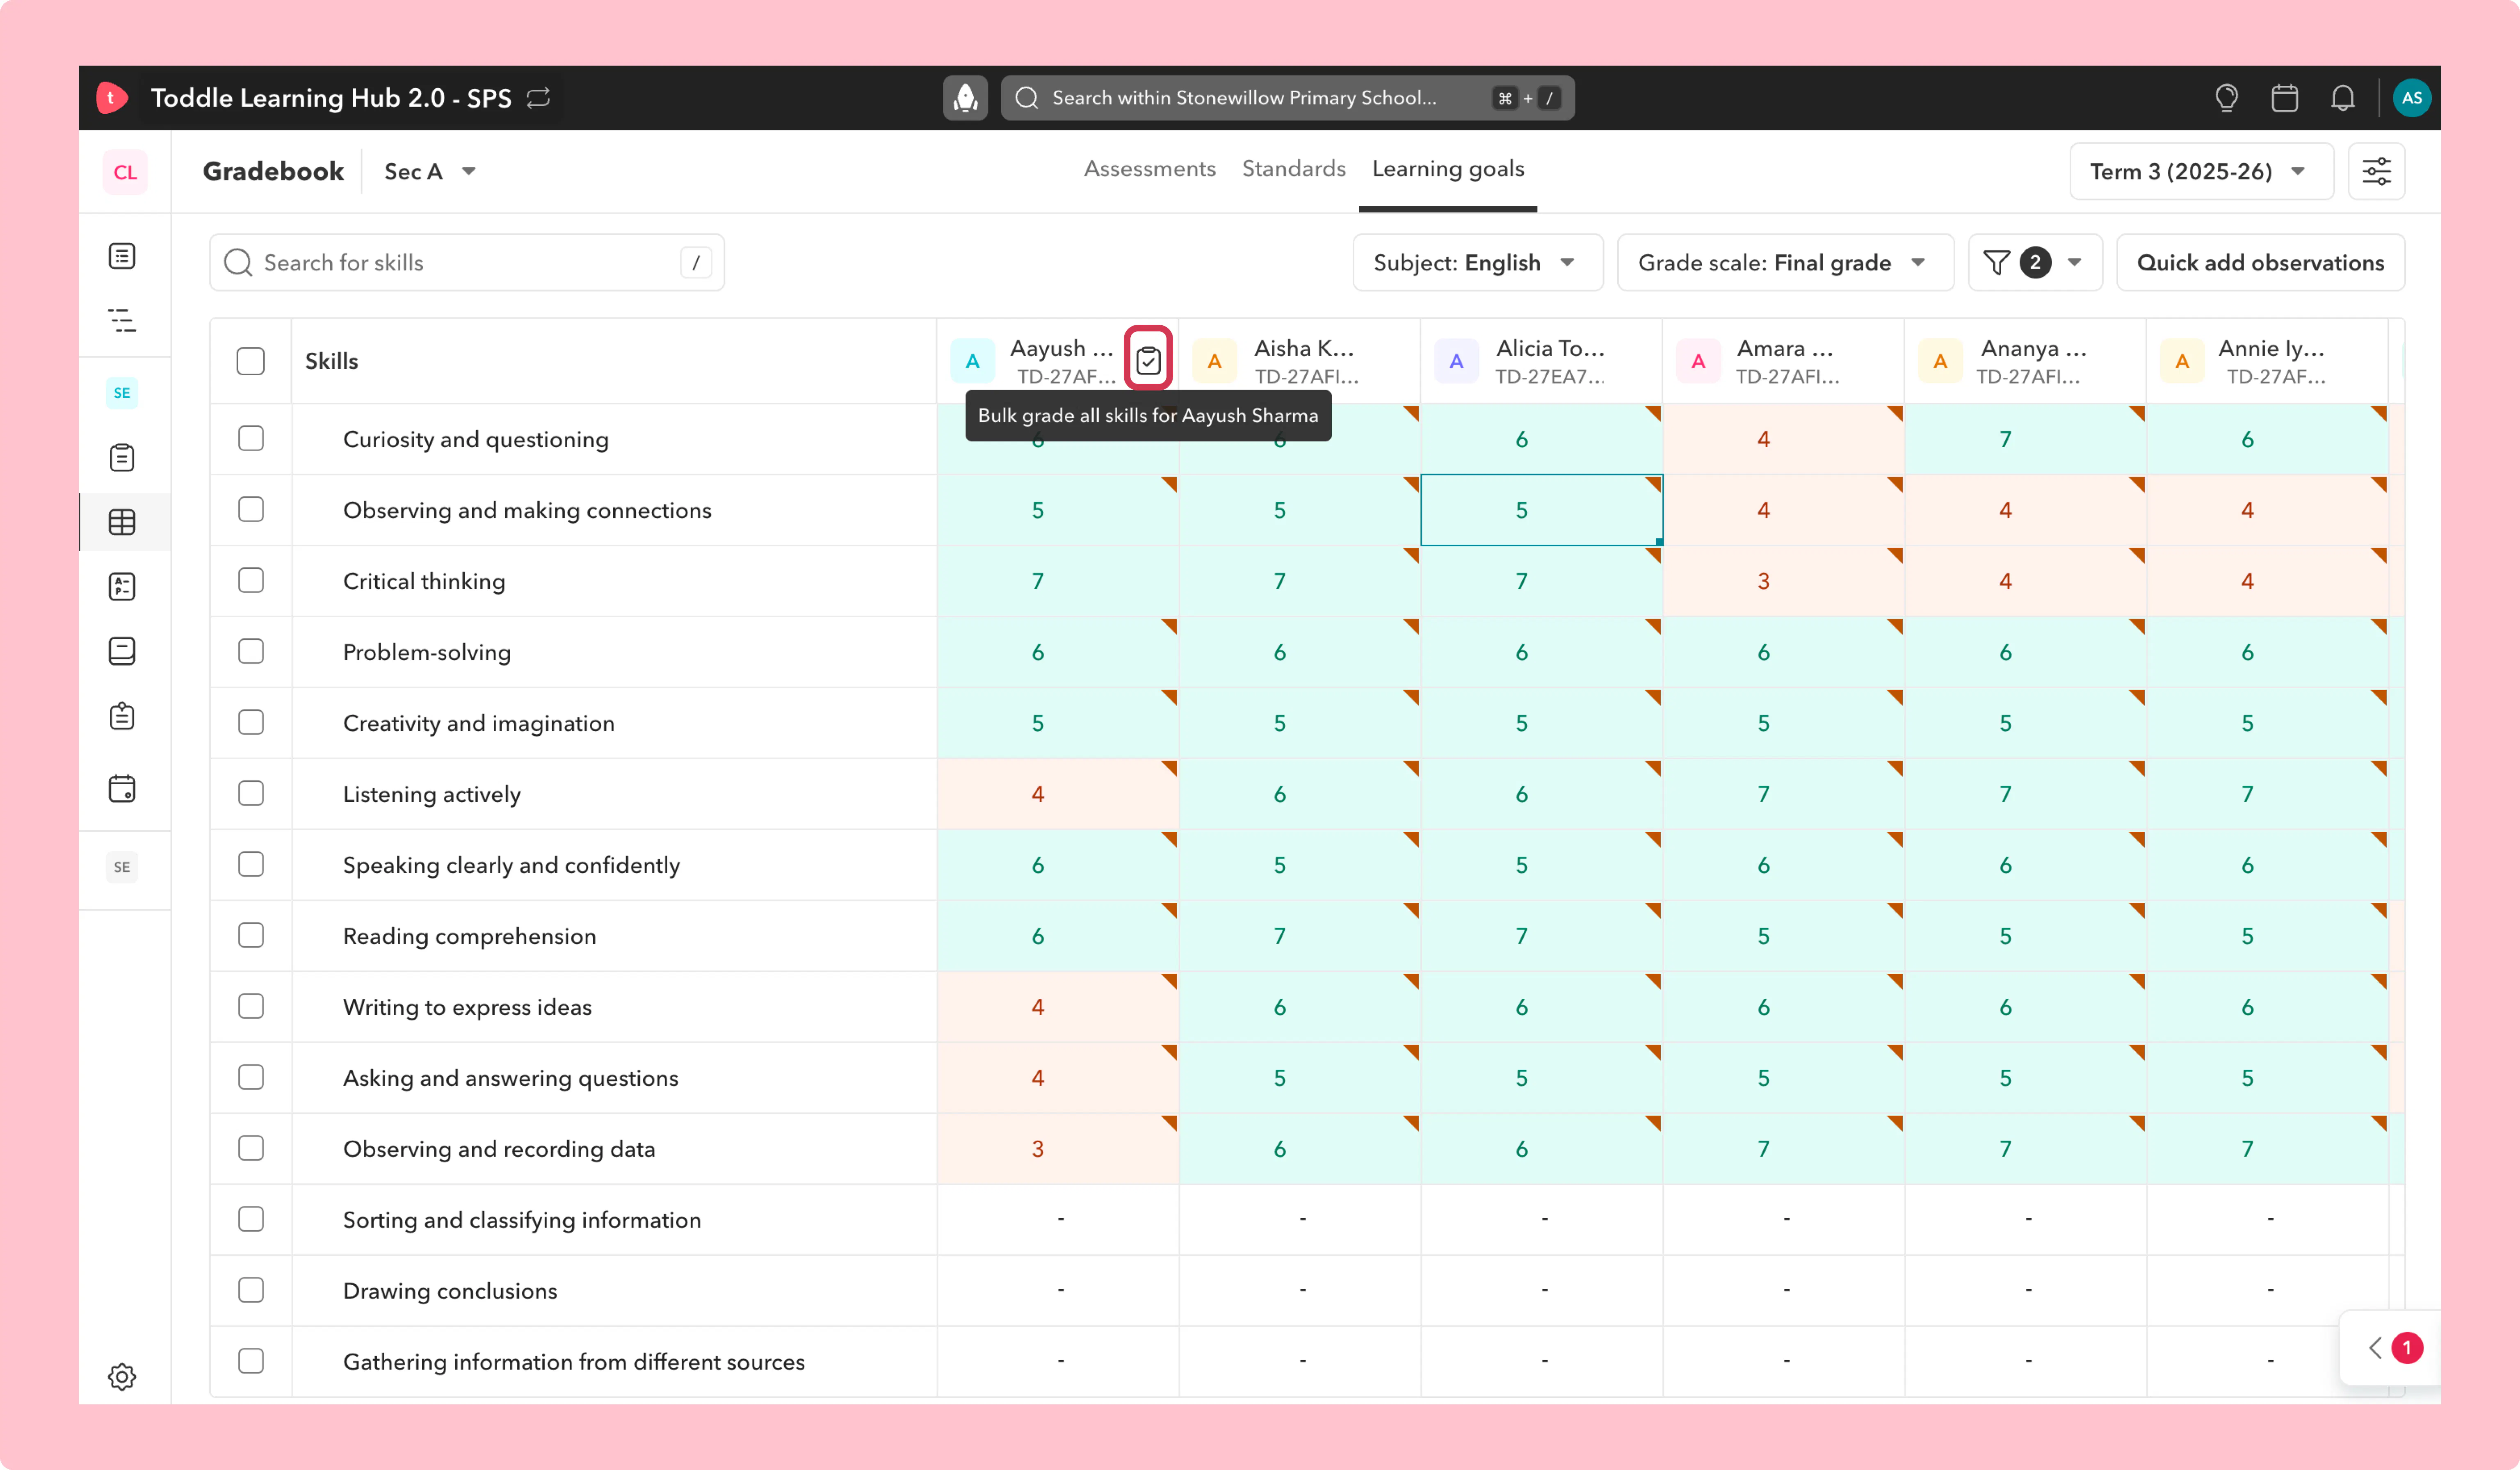Image resolution: width=2520 pixels, height=1470 pixels.
Task: Bulk grade all skills for Aayush Sharma
Action: click(x=1148, y=360)
